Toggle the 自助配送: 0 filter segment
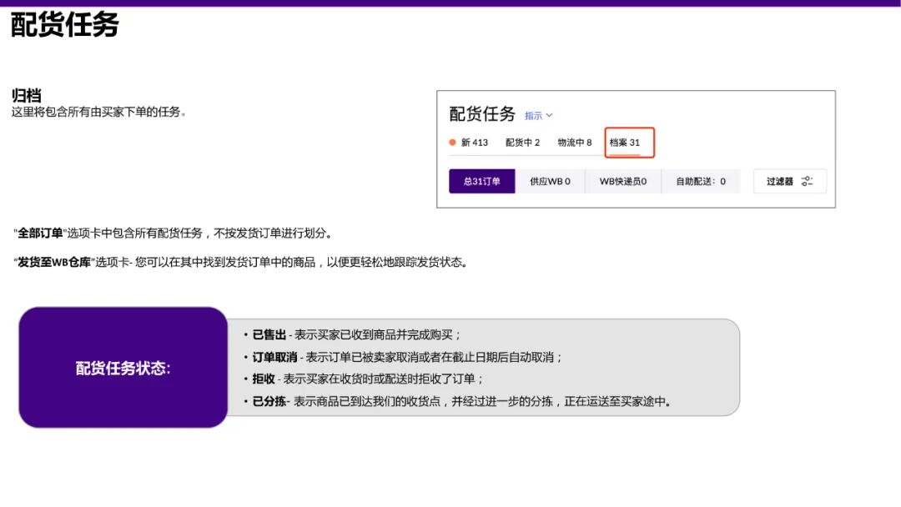This screenshot has width=901, height=507. pos(702,181)
